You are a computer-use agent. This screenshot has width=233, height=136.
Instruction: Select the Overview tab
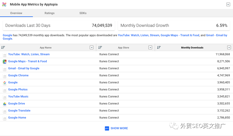[x=16, y=13]
